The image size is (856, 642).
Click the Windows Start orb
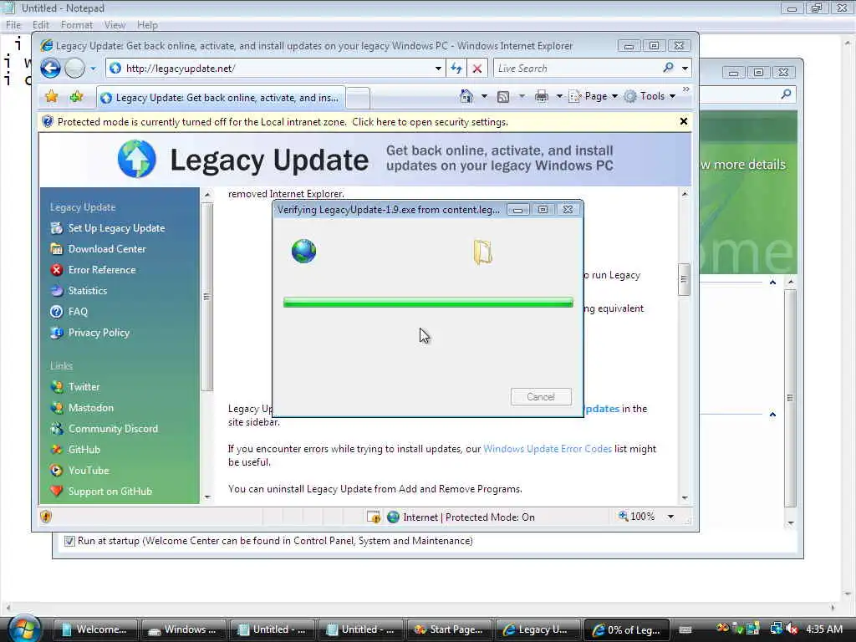point(24,629)
